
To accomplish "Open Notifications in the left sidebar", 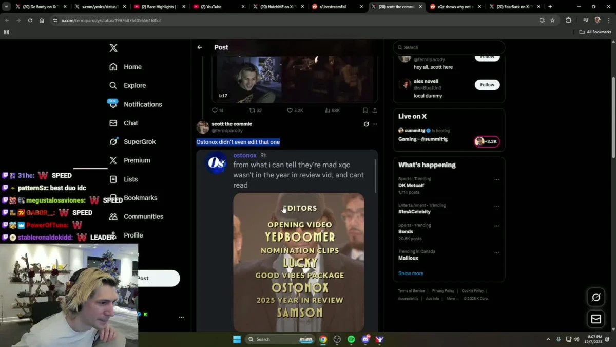I will tap(142, 104).
